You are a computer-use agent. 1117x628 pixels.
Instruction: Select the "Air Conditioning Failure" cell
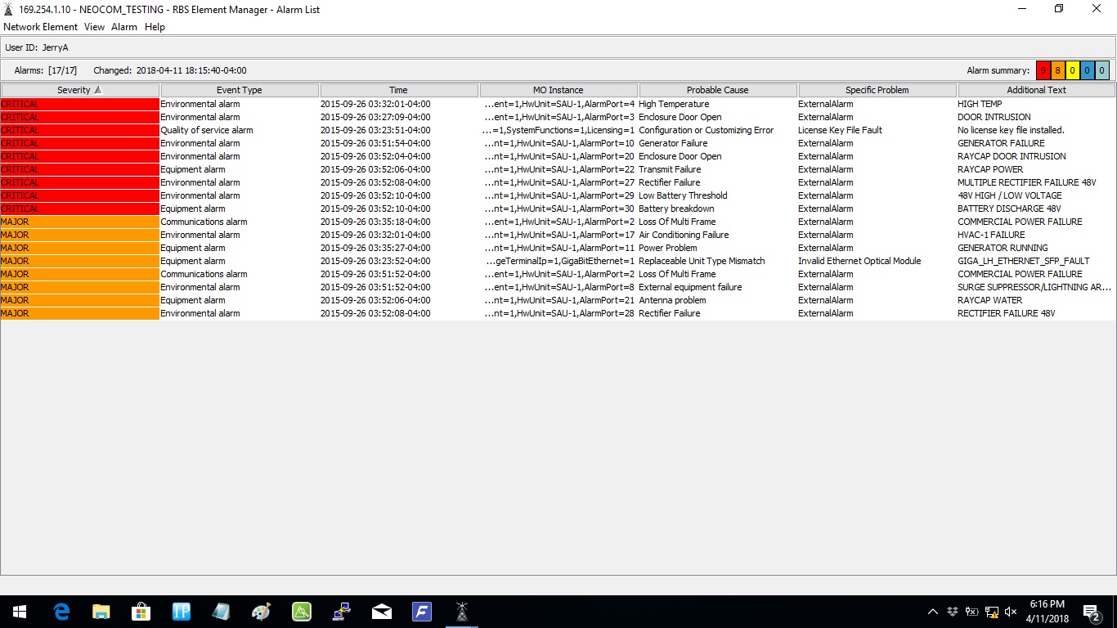click(x=717, y=235)
